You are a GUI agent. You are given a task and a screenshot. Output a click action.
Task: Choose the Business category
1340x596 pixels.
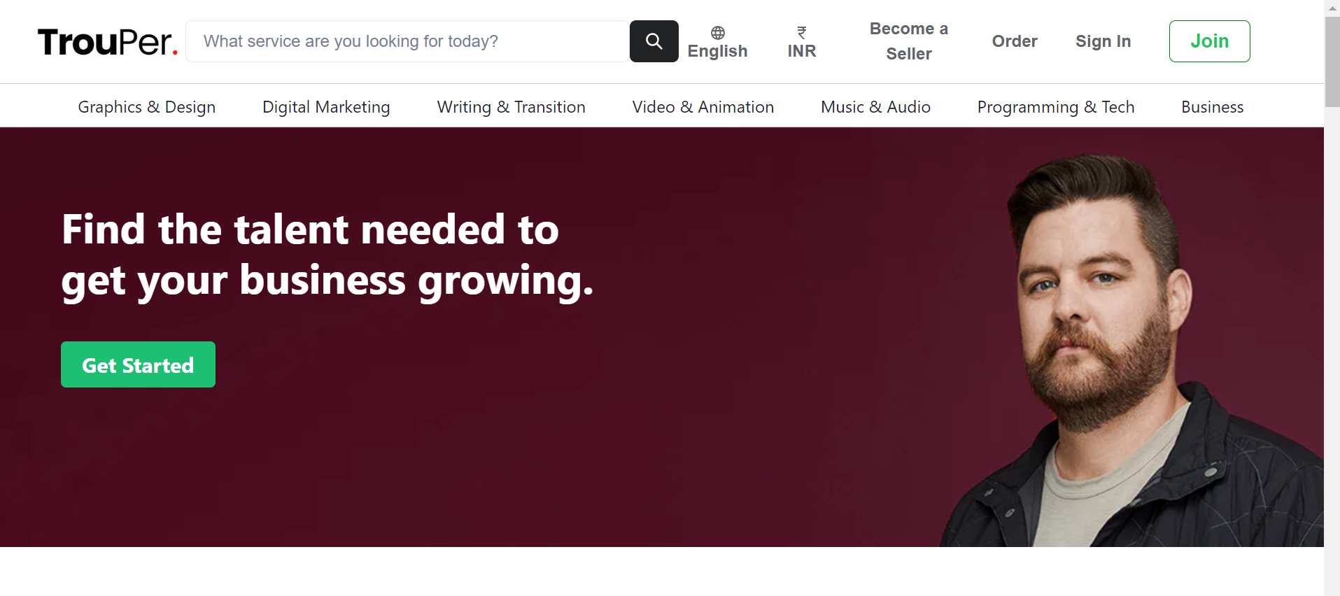tap(1212, 107)
